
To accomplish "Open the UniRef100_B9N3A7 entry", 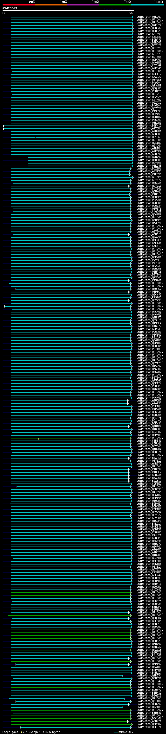I will tap(149, 28).
